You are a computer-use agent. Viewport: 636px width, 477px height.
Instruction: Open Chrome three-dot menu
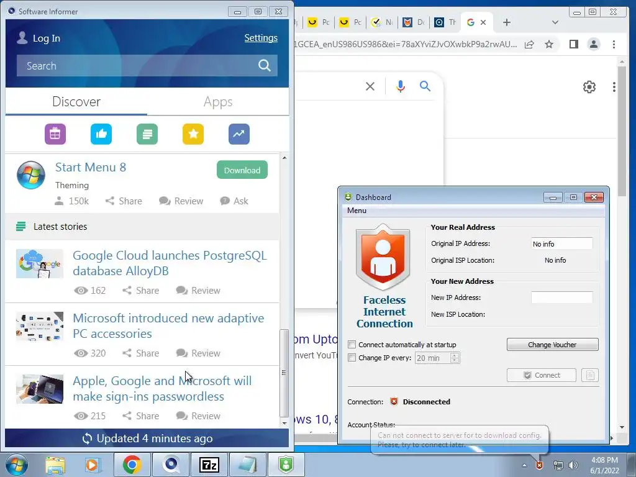(614, 44)
